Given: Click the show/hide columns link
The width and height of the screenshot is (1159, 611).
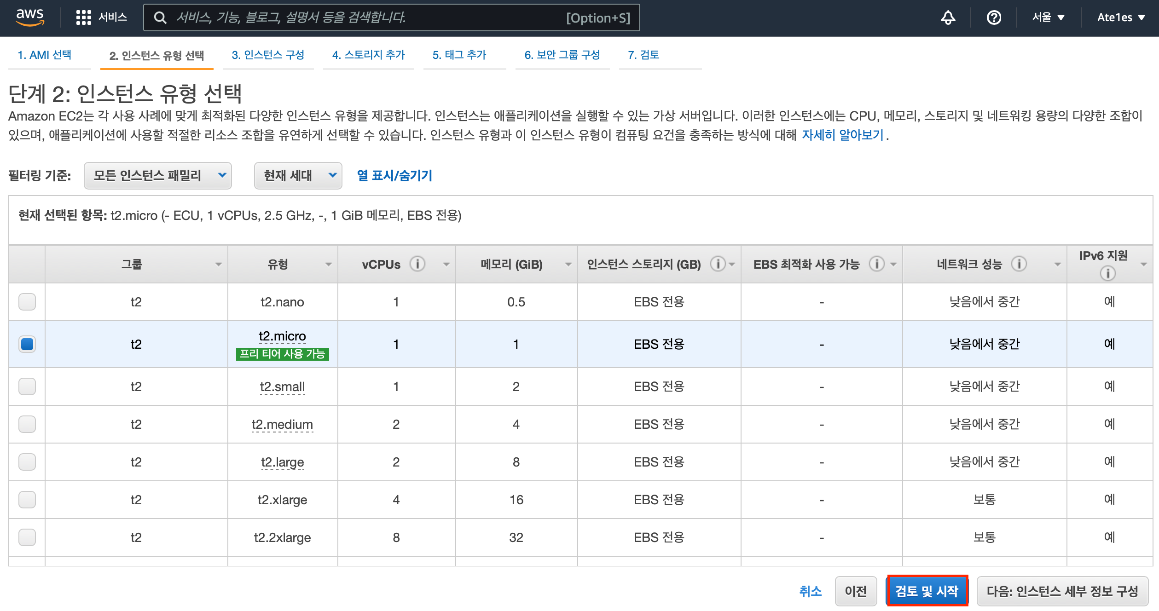Looking at the screenshot, I should (x=394, y=175).
